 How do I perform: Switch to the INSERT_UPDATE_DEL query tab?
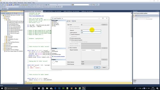52,11
